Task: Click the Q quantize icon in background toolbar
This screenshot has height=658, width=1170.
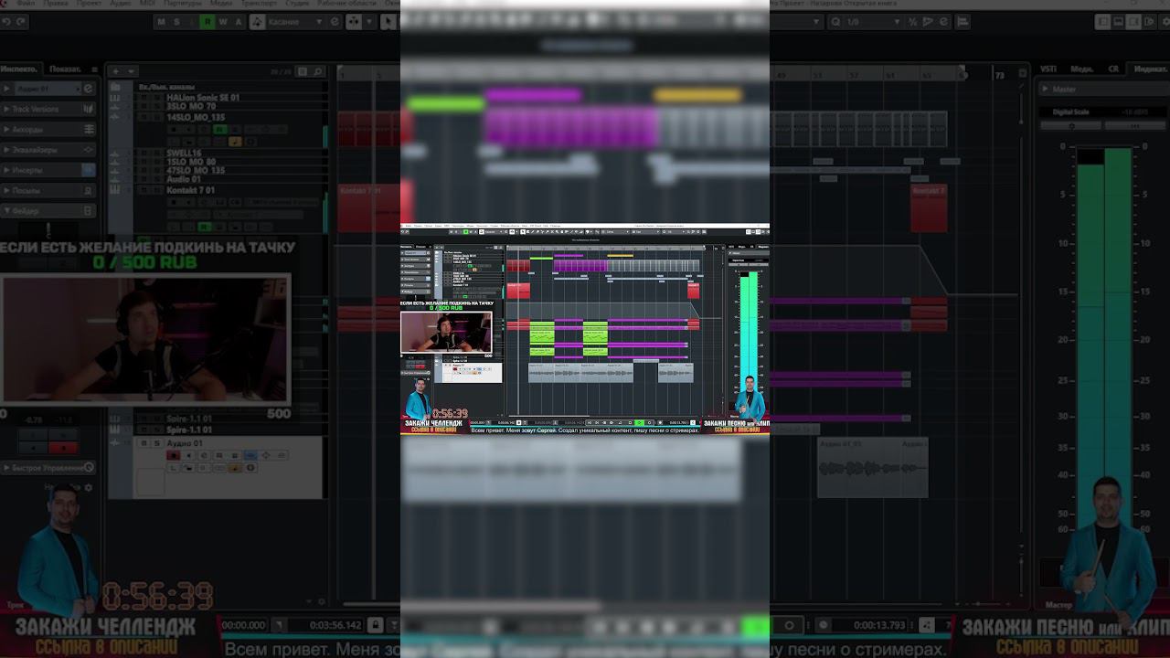Action: [x=835, y=22]
